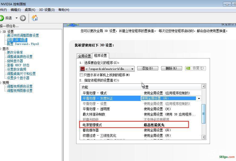Screen dimensions: 236x161
Task: Open 通过预览调整图像设置 in the task tree
Action: click(x=23, y=35)
